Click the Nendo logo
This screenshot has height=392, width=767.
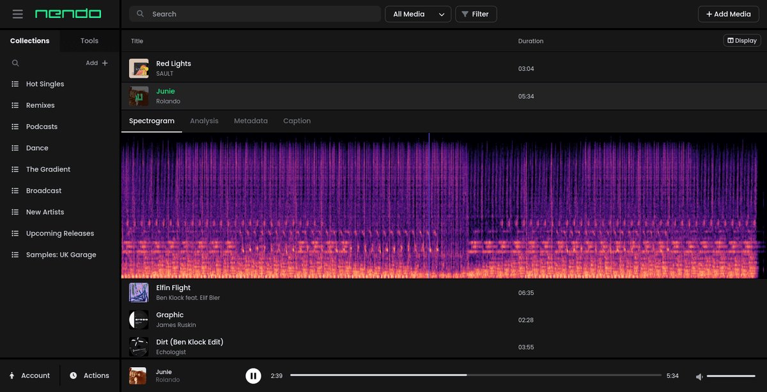[x=68, y=14]
